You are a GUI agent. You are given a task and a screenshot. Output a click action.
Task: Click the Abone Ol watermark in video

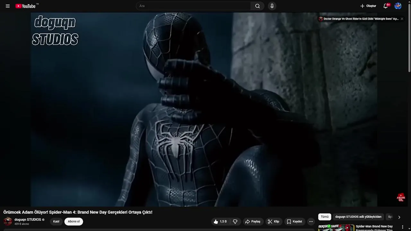click(x=401, y=197)
